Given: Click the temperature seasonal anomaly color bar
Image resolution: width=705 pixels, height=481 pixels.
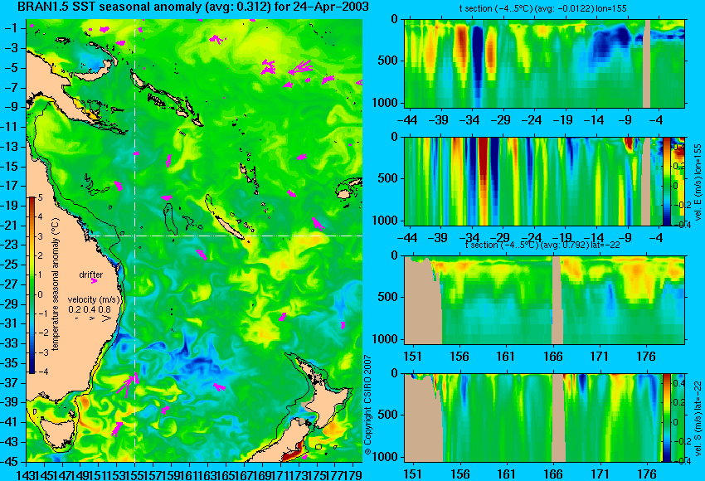Looking at the screenshot, I should (x=32, y=285).
